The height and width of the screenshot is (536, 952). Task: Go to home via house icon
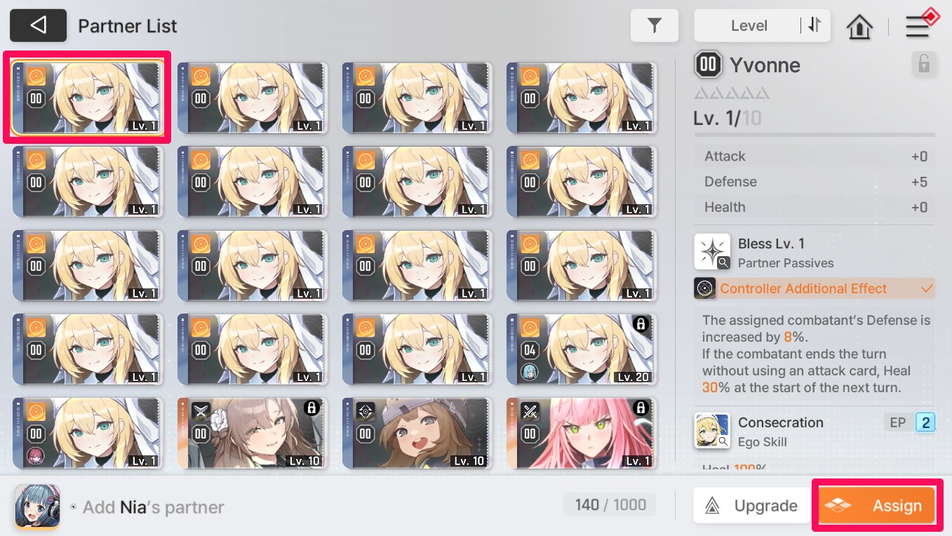click(x=859, y=27)
